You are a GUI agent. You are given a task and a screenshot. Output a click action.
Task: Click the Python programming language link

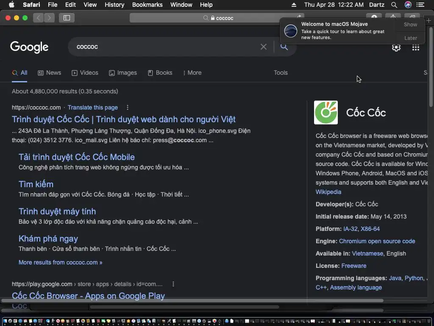tap(414, 278)
